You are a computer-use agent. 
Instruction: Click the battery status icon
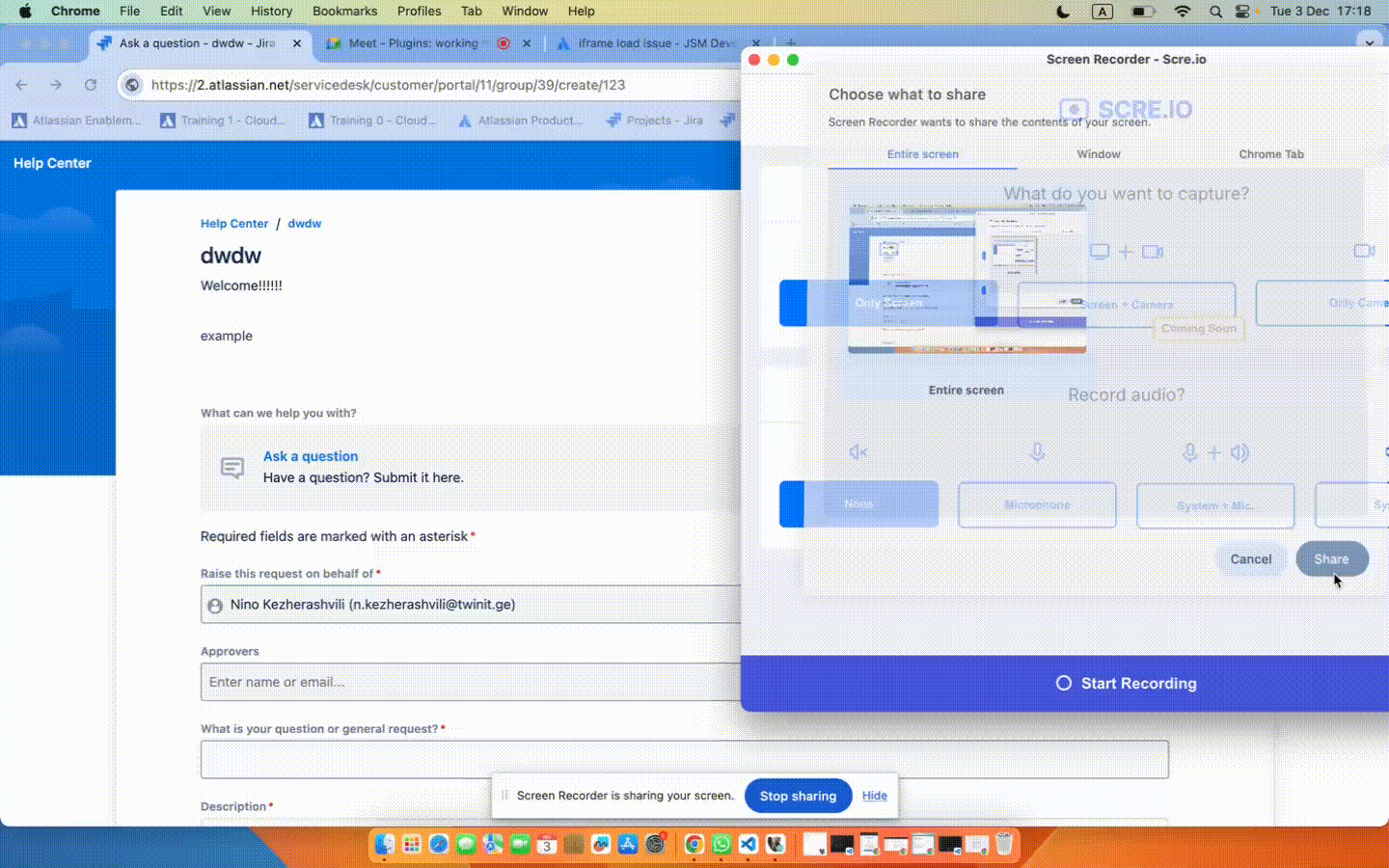click(x=1143, y=12)
